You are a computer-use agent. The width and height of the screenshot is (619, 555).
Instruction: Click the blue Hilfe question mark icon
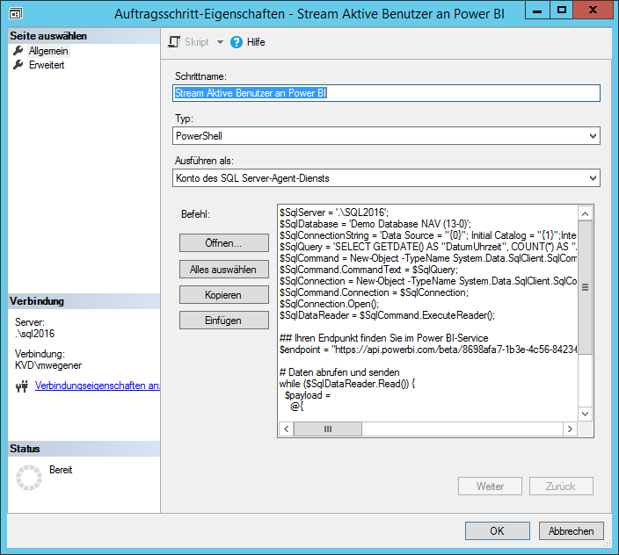tap(236, 42)
